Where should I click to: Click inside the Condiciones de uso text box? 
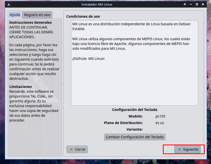134,81
